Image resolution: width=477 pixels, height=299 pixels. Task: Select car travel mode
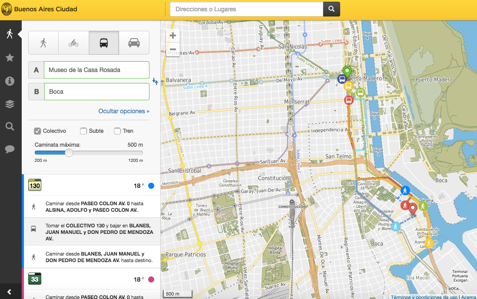(134, 43)
